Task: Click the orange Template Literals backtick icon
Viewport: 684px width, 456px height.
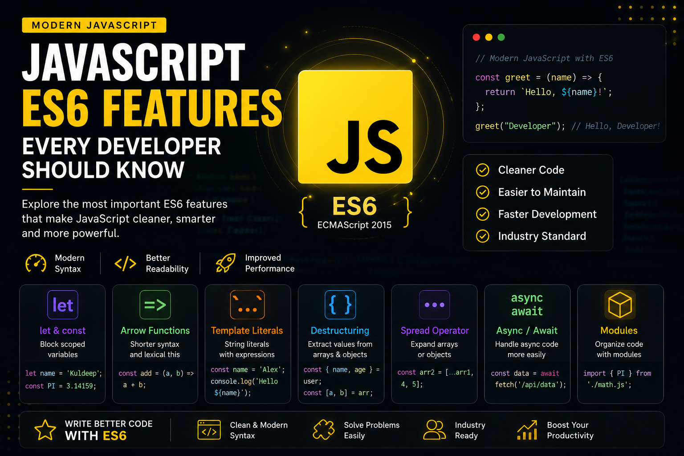Action: pos(248,305)
